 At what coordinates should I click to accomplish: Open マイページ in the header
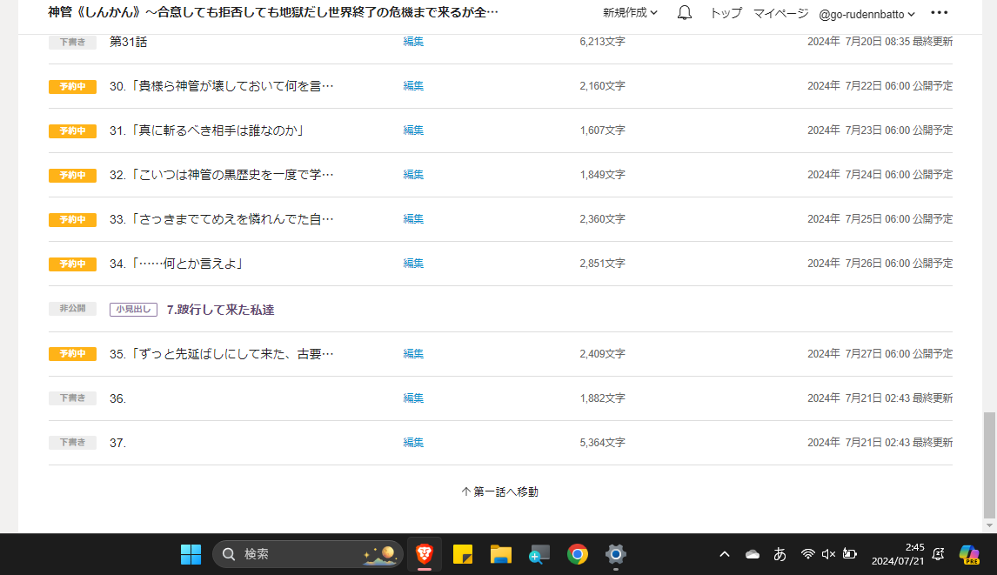click(780, 13)
